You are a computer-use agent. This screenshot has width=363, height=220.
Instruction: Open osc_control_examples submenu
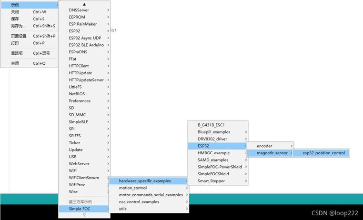(149, 202)
